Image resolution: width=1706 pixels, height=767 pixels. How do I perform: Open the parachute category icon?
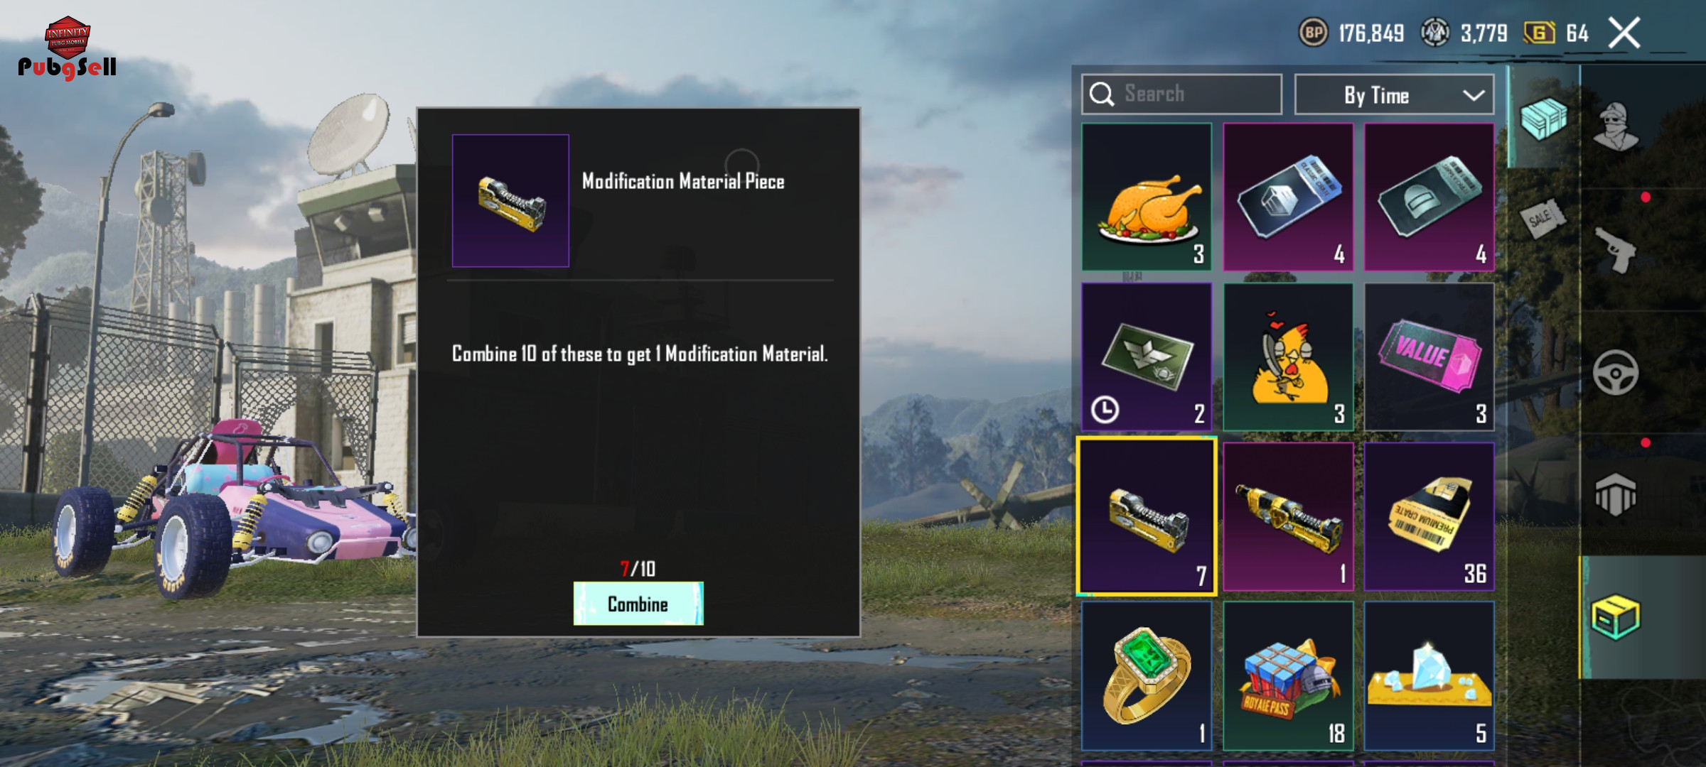1615,494
